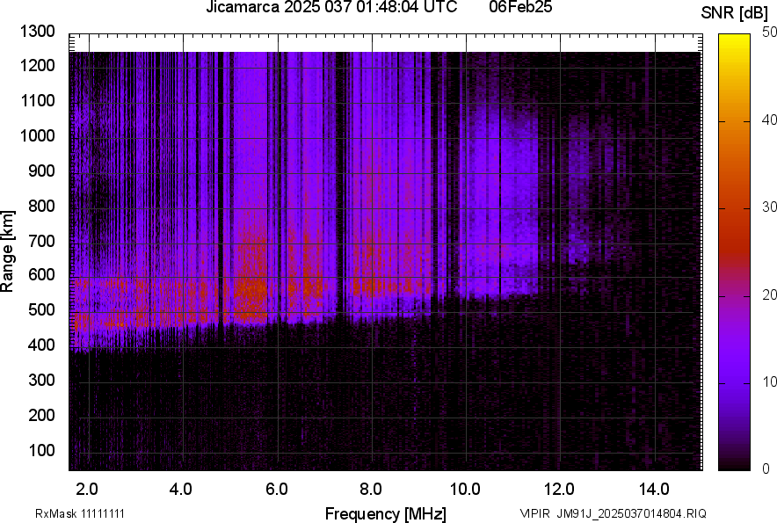Click the 06Feb25 date label

(526, 8)
